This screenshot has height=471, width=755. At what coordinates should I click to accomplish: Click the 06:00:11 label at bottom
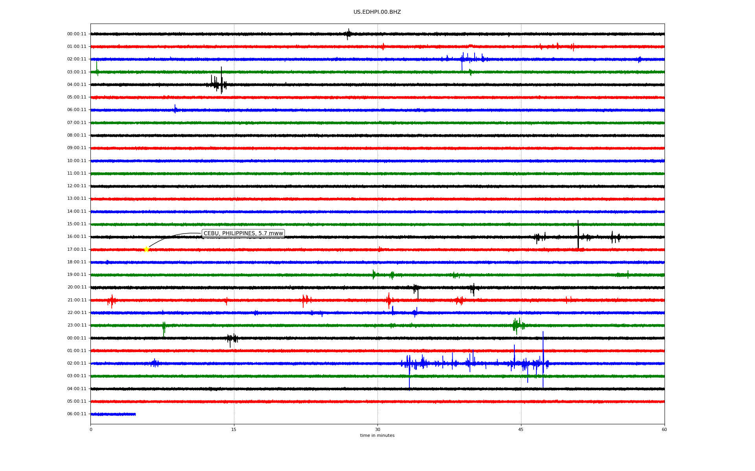click(x=77, y=414)
